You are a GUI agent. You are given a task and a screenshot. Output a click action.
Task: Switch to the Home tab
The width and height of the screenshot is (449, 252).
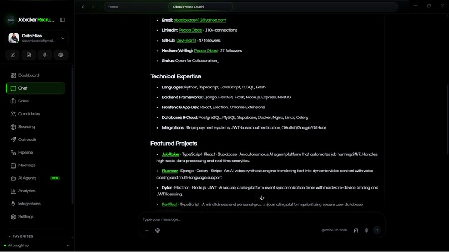click(x=113, y=7)
